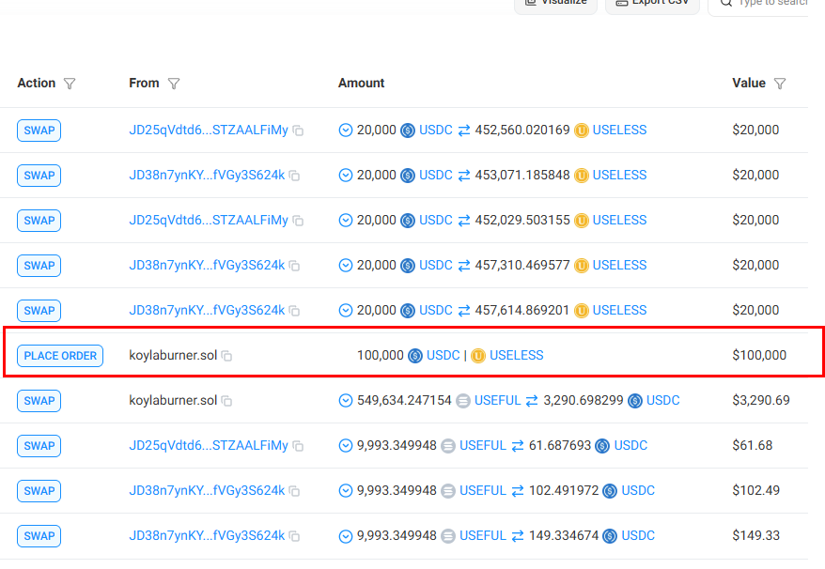Copy the koylaburner.sol address using its copy icon
This screenshot has height=569, width=825.
[227, 355]
